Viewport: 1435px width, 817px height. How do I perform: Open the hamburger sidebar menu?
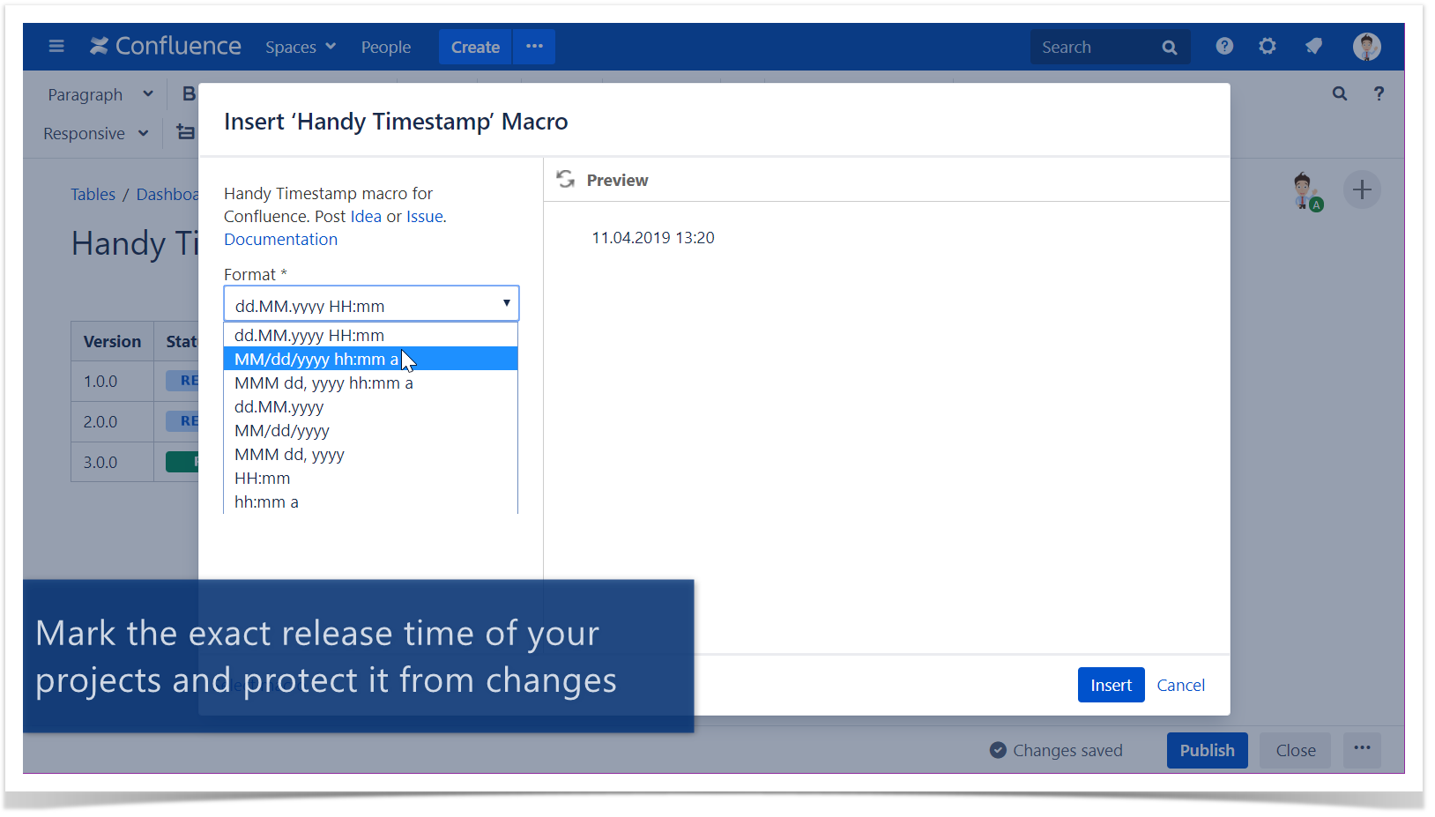(56, 46)
